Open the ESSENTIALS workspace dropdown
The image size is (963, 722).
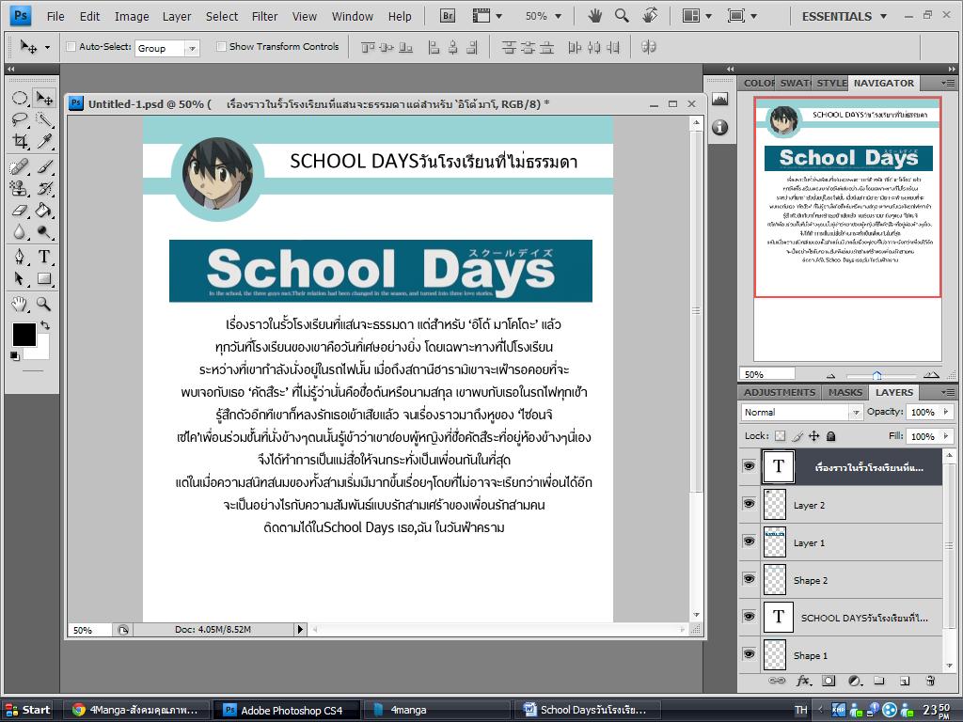coord(844,17)
